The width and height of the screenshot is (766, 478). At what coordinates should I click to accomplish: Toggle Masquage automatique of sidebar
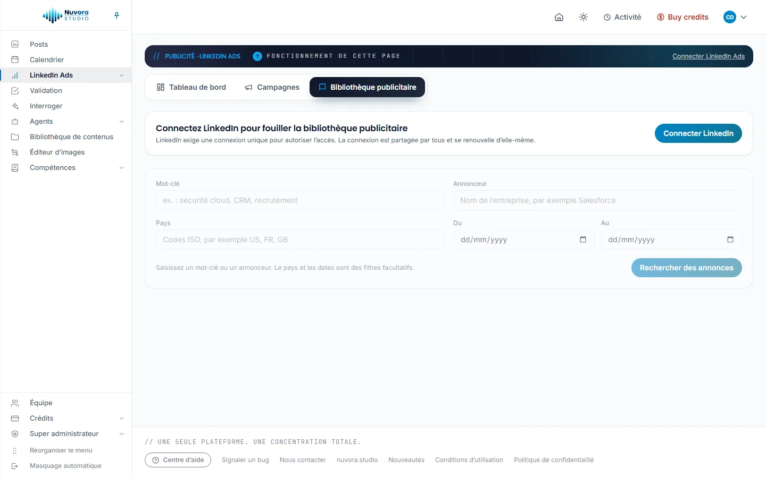[x=66, y=466]
